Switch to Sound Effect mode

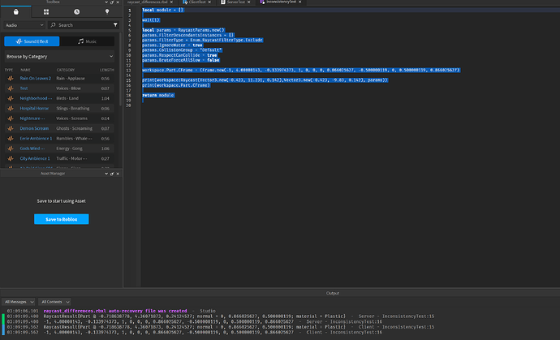33,41
